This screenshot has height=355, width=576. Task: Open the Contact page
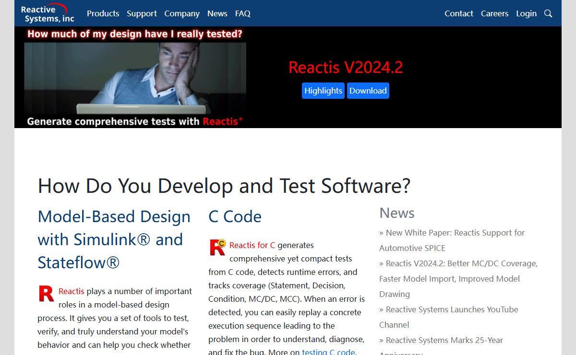tap(459, 13)
